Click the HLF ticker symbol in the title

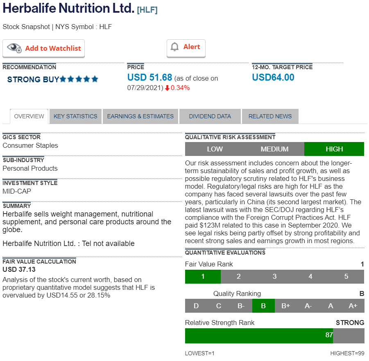click(147, 10)
